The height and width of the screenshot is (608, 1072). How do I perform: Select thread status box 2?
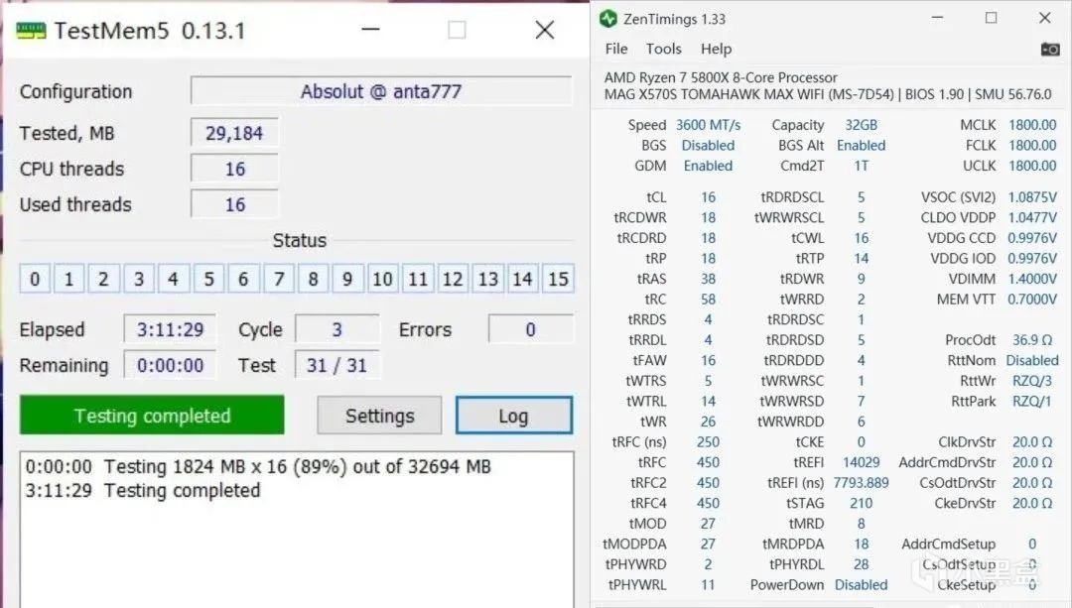pos(104,279)
